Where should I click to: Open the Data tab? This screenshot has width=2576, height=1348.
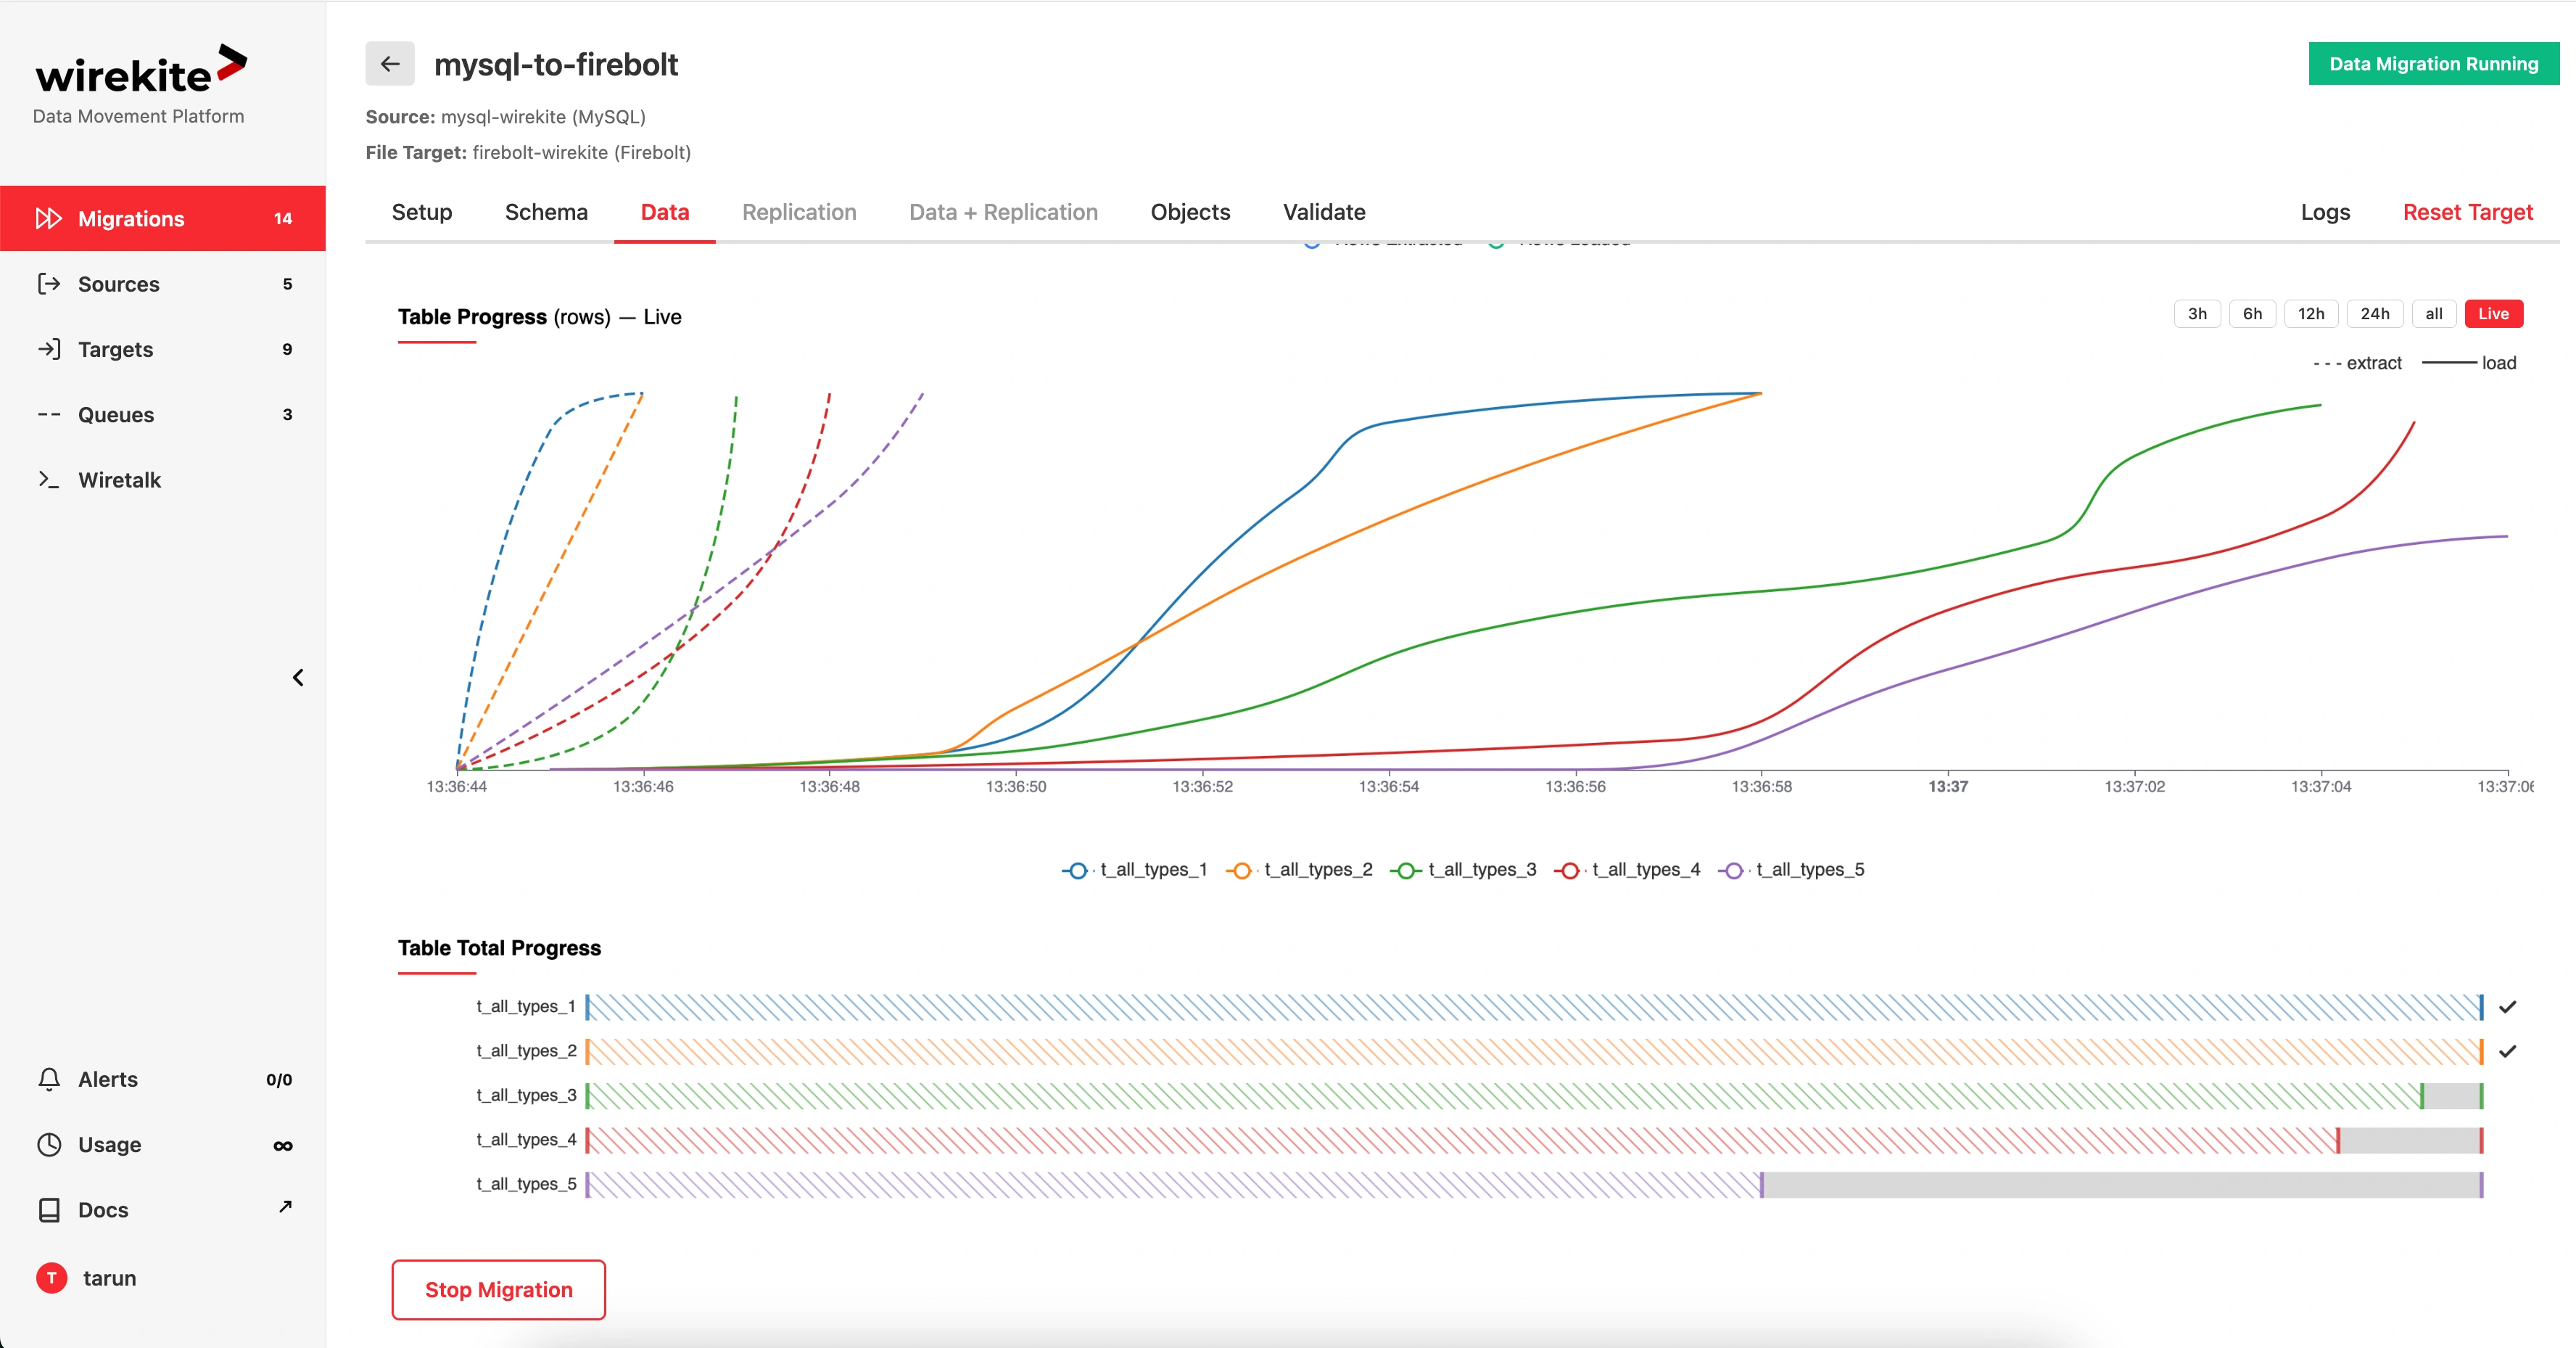pos(665,212)
